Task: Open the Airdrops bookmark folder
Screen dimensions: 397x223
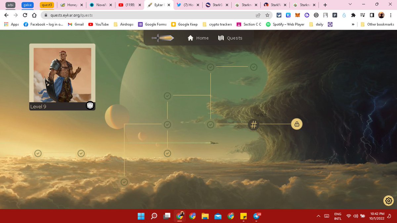Action: pyautogui.click(x=123, y=24)
